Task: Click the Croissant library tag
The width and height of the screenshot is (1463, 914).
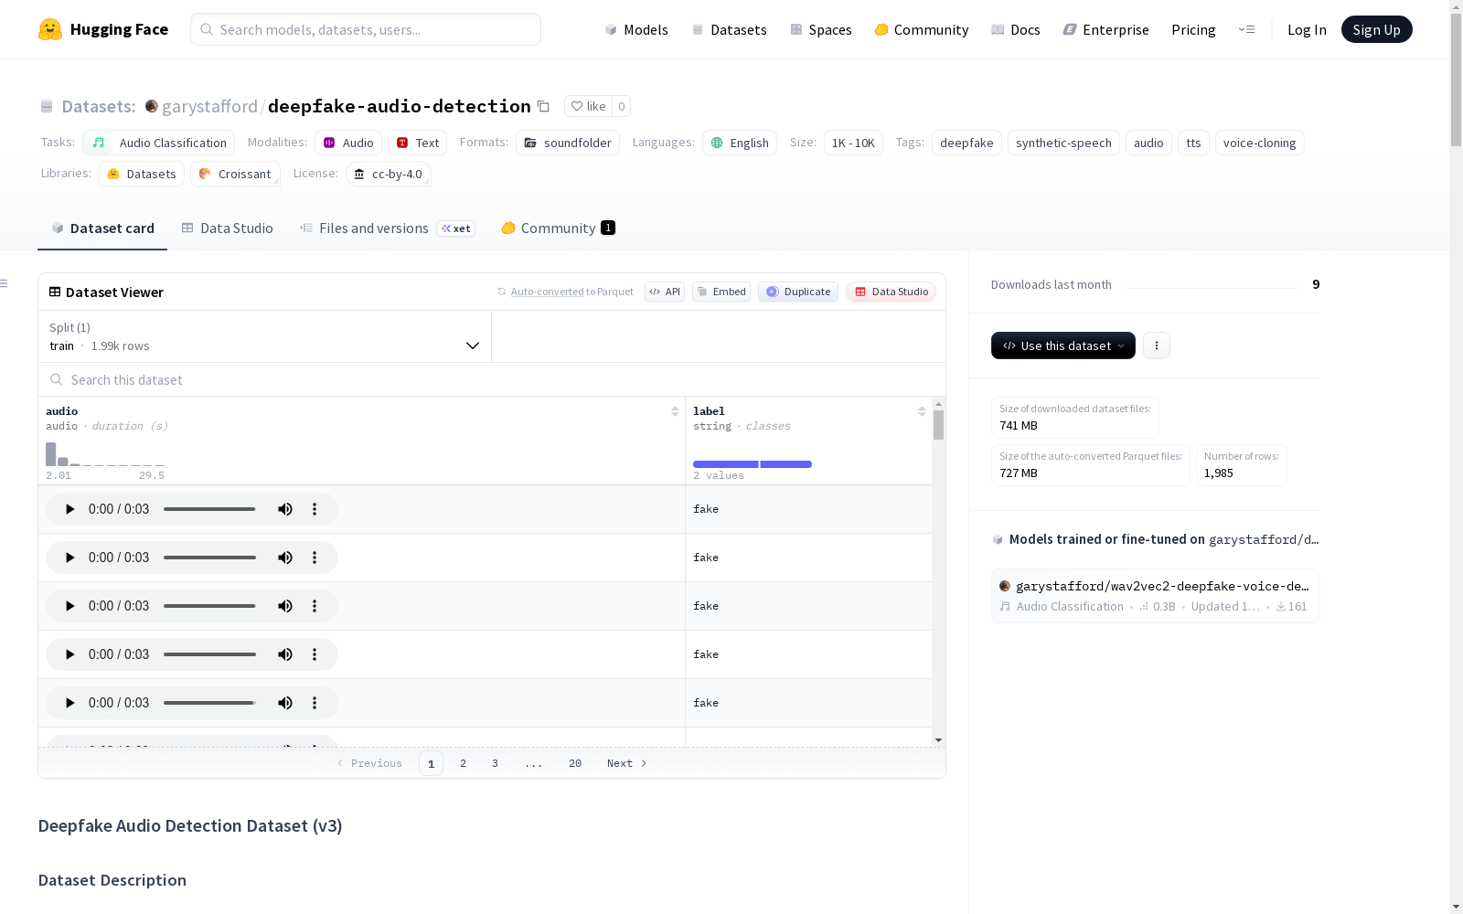Action: pos(235,174)
